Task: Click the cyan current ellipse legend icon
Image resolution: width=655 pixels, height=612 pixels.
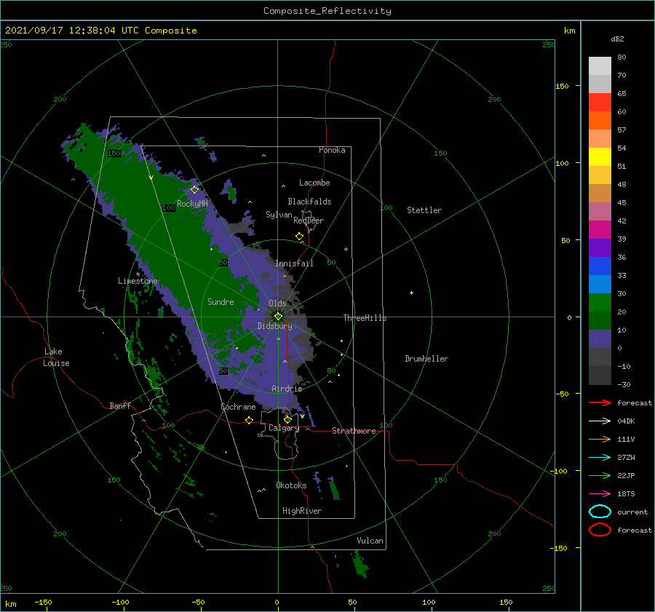Action: click(600, 512)
